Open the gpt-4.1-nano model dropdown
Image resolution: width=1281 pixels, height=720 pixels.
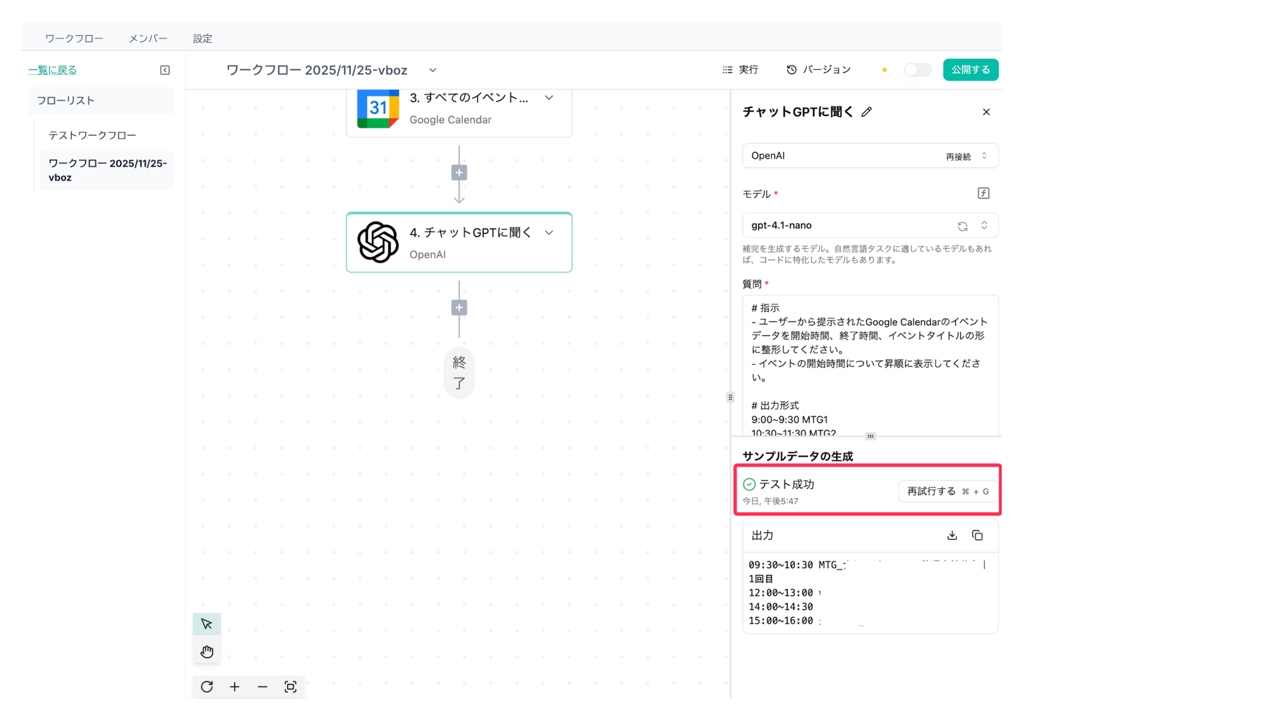point(984,225)
